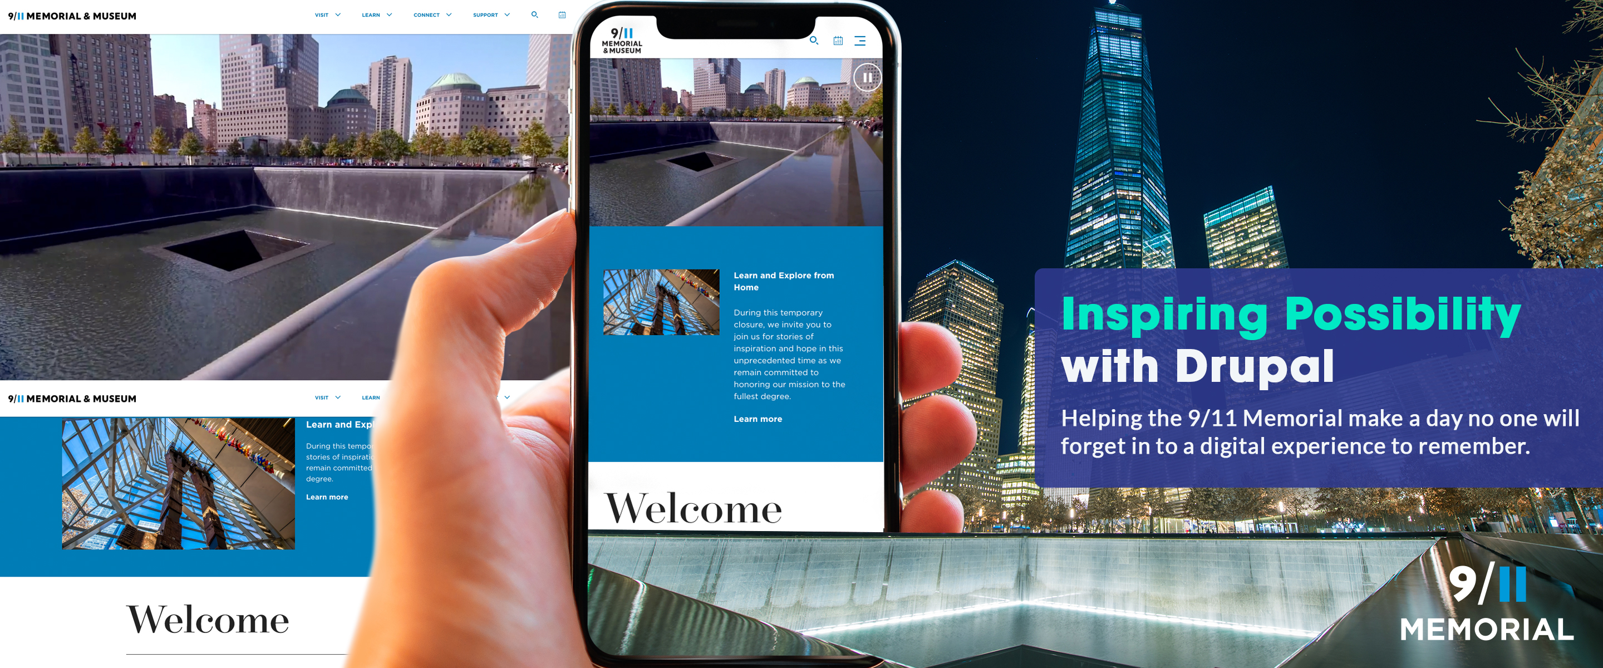Select the VISIT menu item

321,13
